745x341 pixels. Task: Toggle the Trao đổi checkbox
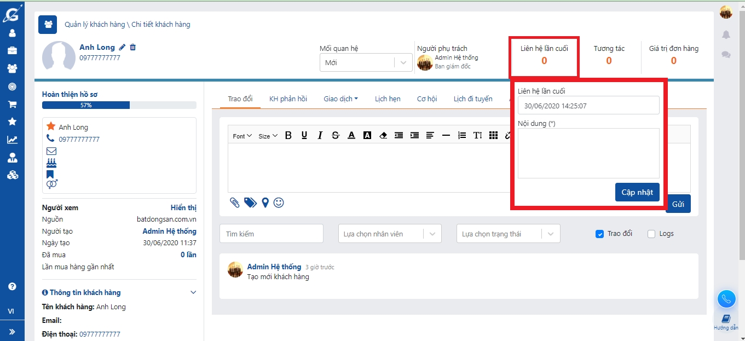click(599, 234)
